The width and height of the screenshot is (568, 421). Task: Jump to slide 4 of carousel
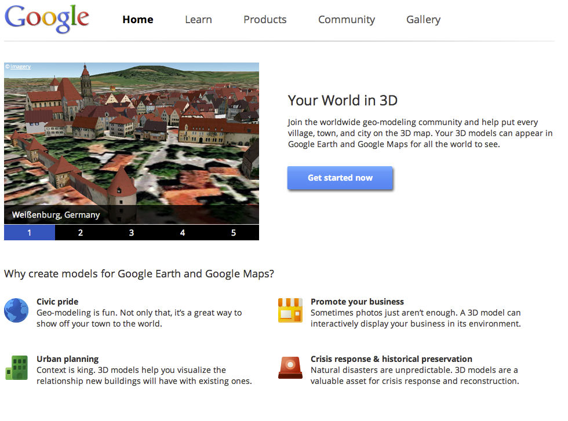pos(183,232)
